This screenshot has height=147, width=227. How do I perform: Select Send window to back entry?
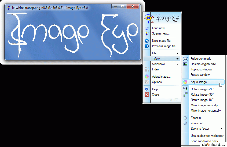203,141
